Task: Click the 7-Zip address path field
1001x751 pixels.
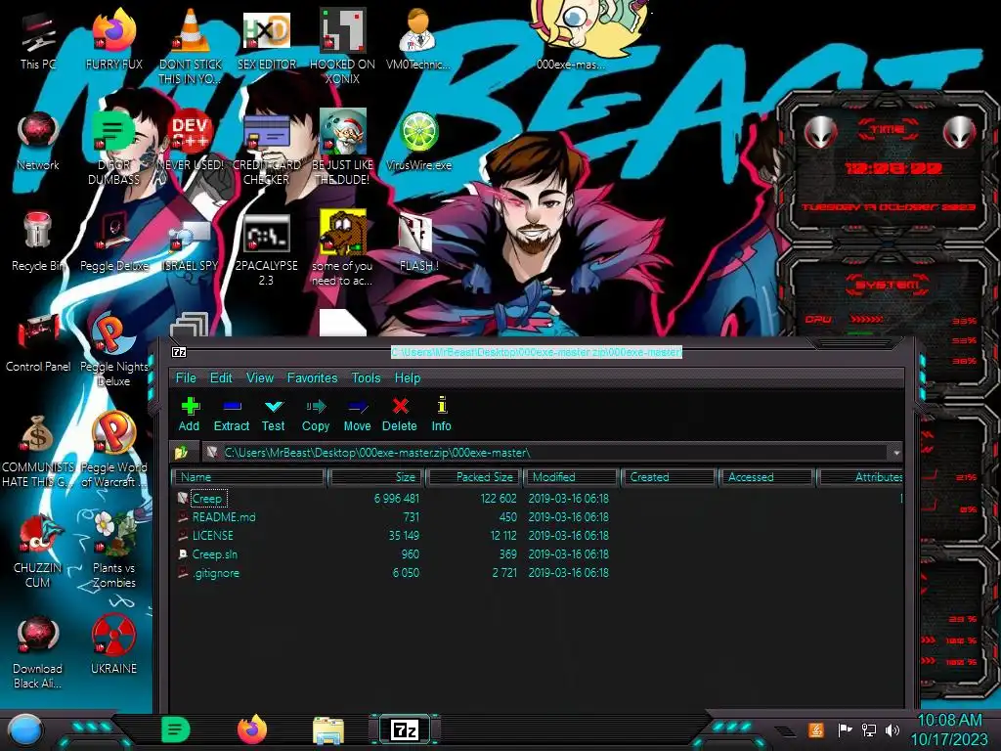Action: pyautogui.click(x=546, y=453)
